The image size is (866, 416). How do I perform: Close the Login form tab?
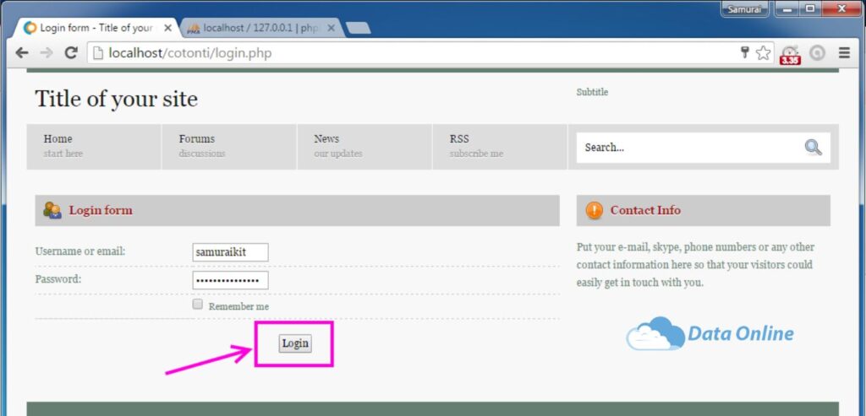coord(168,28)
